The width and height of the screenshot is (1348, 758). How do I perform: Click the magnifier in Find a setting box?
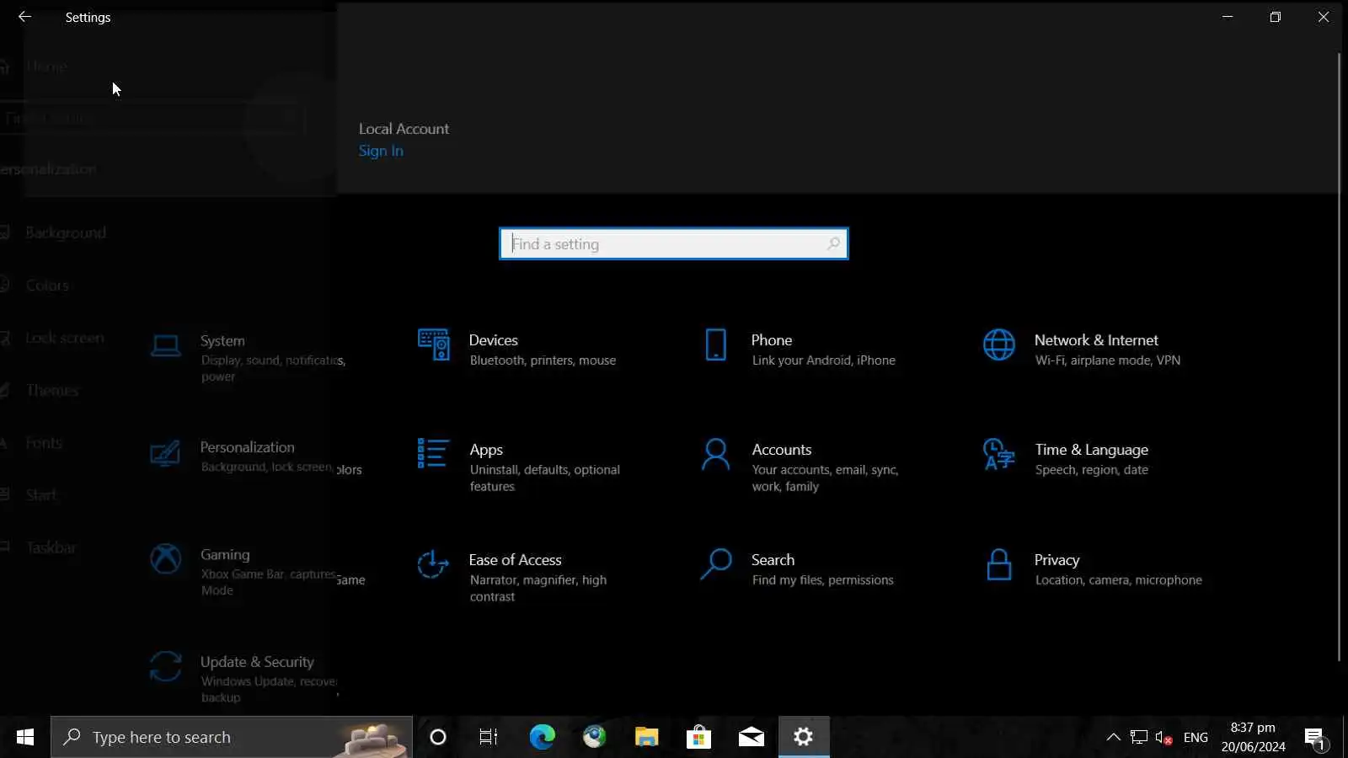click(x=833, y=243)
